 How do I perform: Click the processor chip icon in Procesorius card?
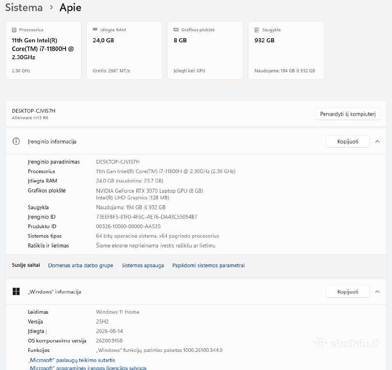[x=14, y=30]
